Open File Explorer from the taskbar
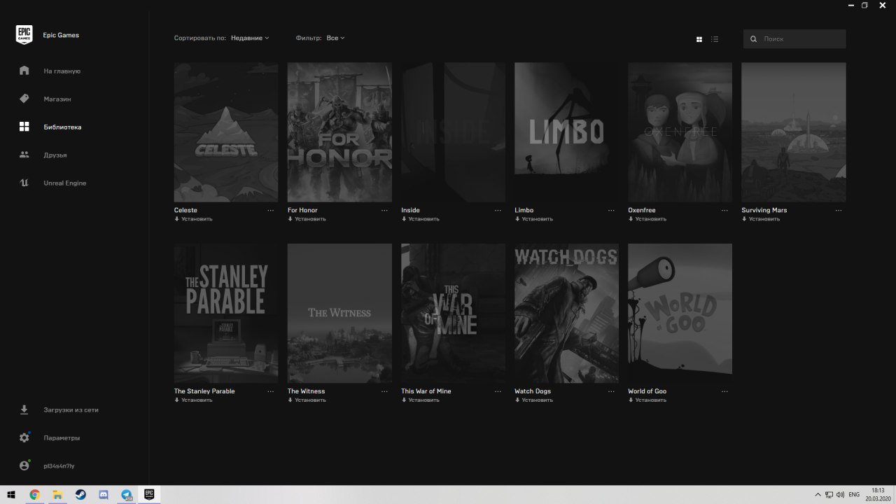This screenshot has height=504, width=896. click(58, 494)
